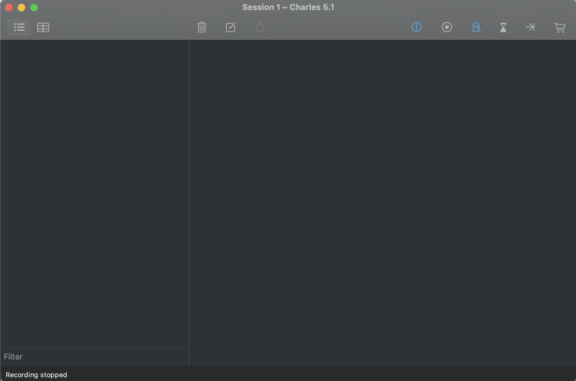
Task: Toggle breakpoints arrow icon
Action: point(530,27)
